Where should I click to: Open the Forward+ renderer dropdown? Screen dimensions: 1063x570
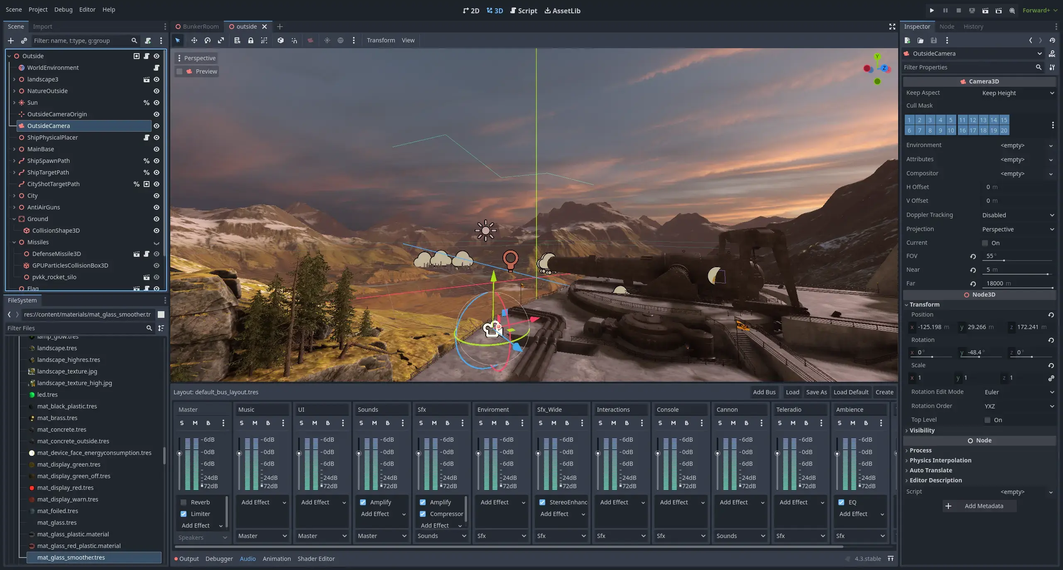click(1039, 10)
